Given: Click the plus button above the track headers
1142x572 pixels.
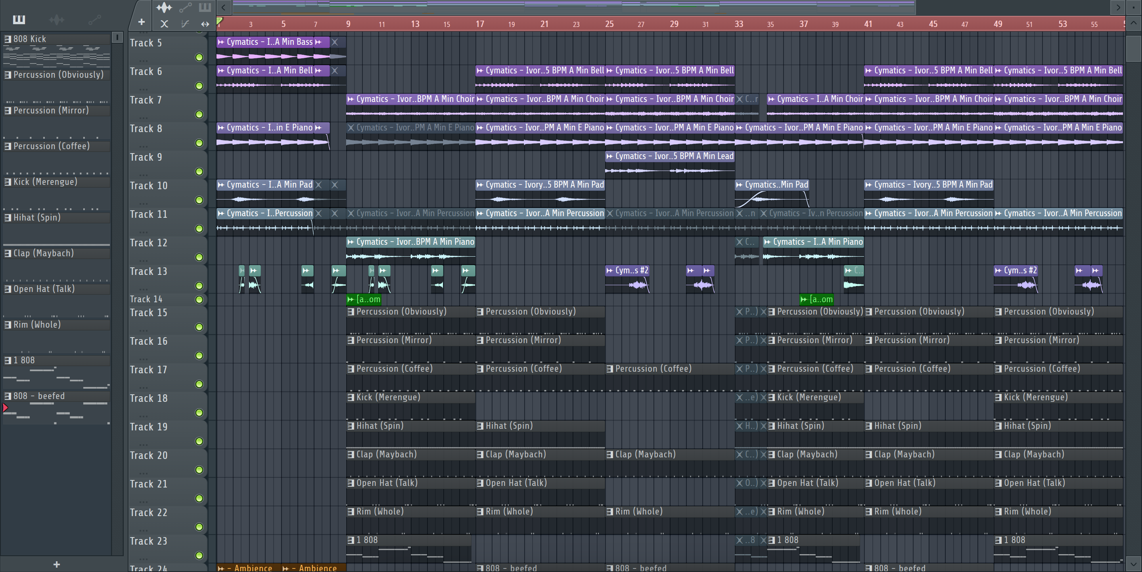Looking at the screenshot, I should pyautogui.click(x=142, y=22).
